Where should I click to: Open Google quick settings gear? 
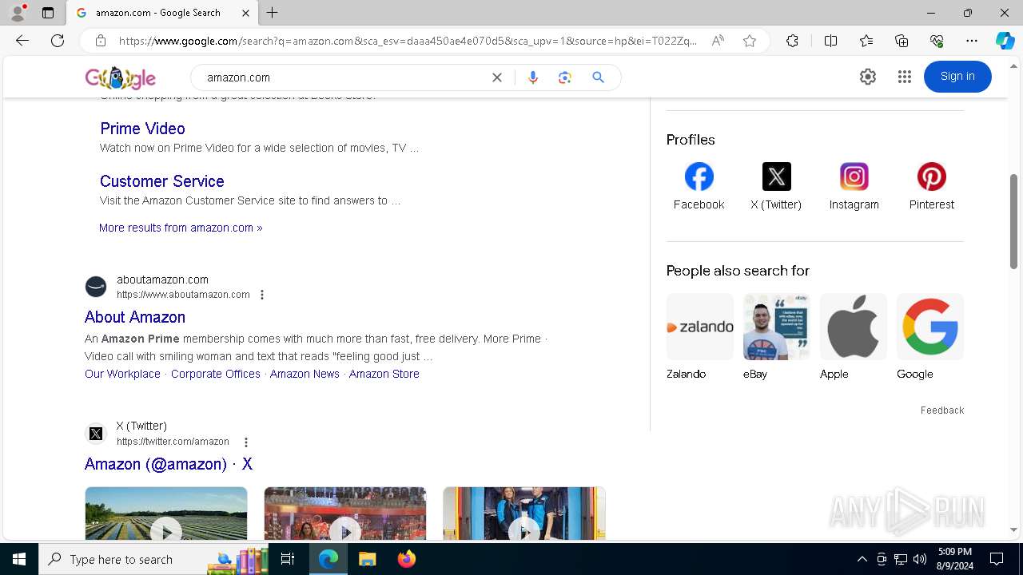868,77
